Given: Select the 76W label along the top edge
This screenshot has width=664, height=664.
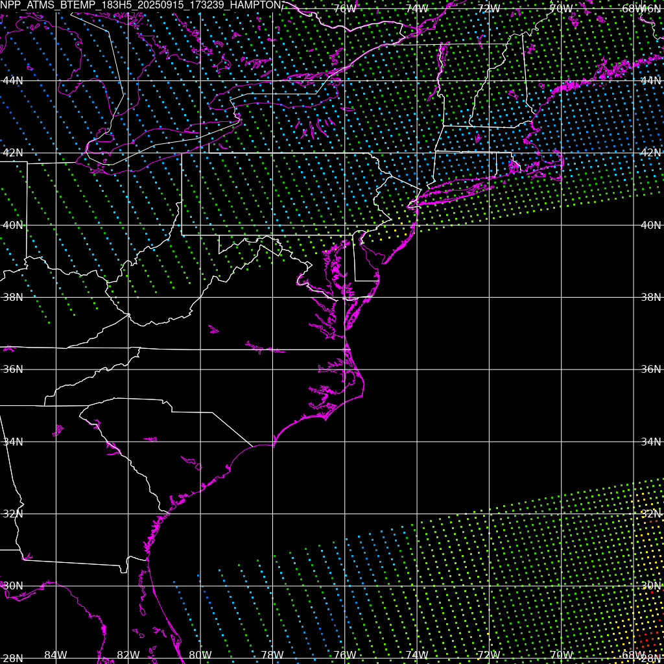Looking at the screenshot, I should pyautogui.click(x=345, y=8).
